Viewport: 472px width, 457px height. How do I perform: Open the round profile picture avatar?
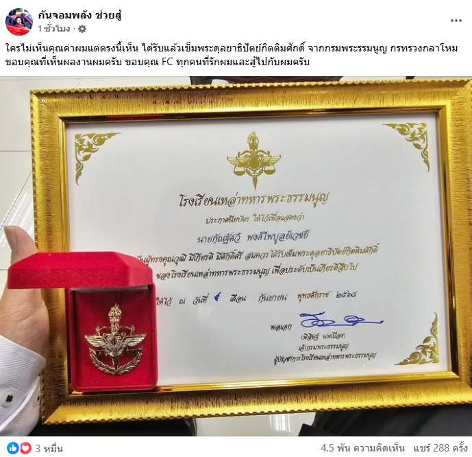(19, 22)
